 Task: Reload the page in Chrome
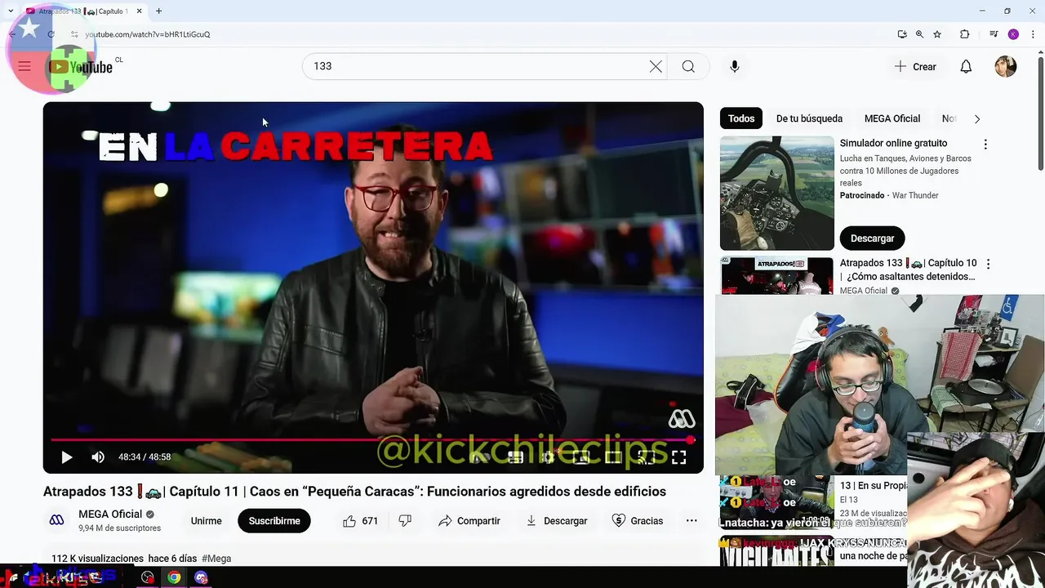[x=51, y=34]
